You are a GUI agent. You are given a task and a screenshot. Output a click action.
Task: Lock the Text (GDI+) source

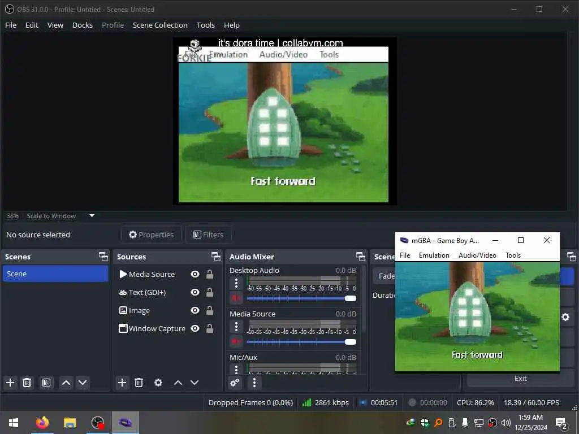209,292
